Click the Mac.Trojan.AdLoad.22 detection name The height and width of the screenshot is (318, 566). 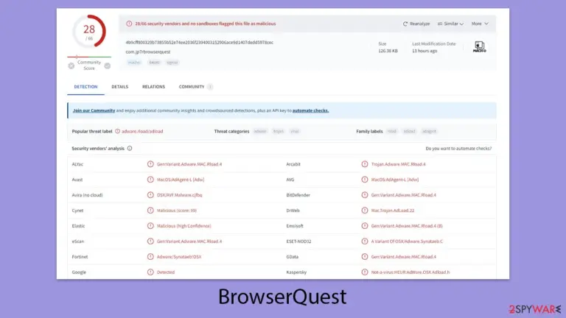393,211
